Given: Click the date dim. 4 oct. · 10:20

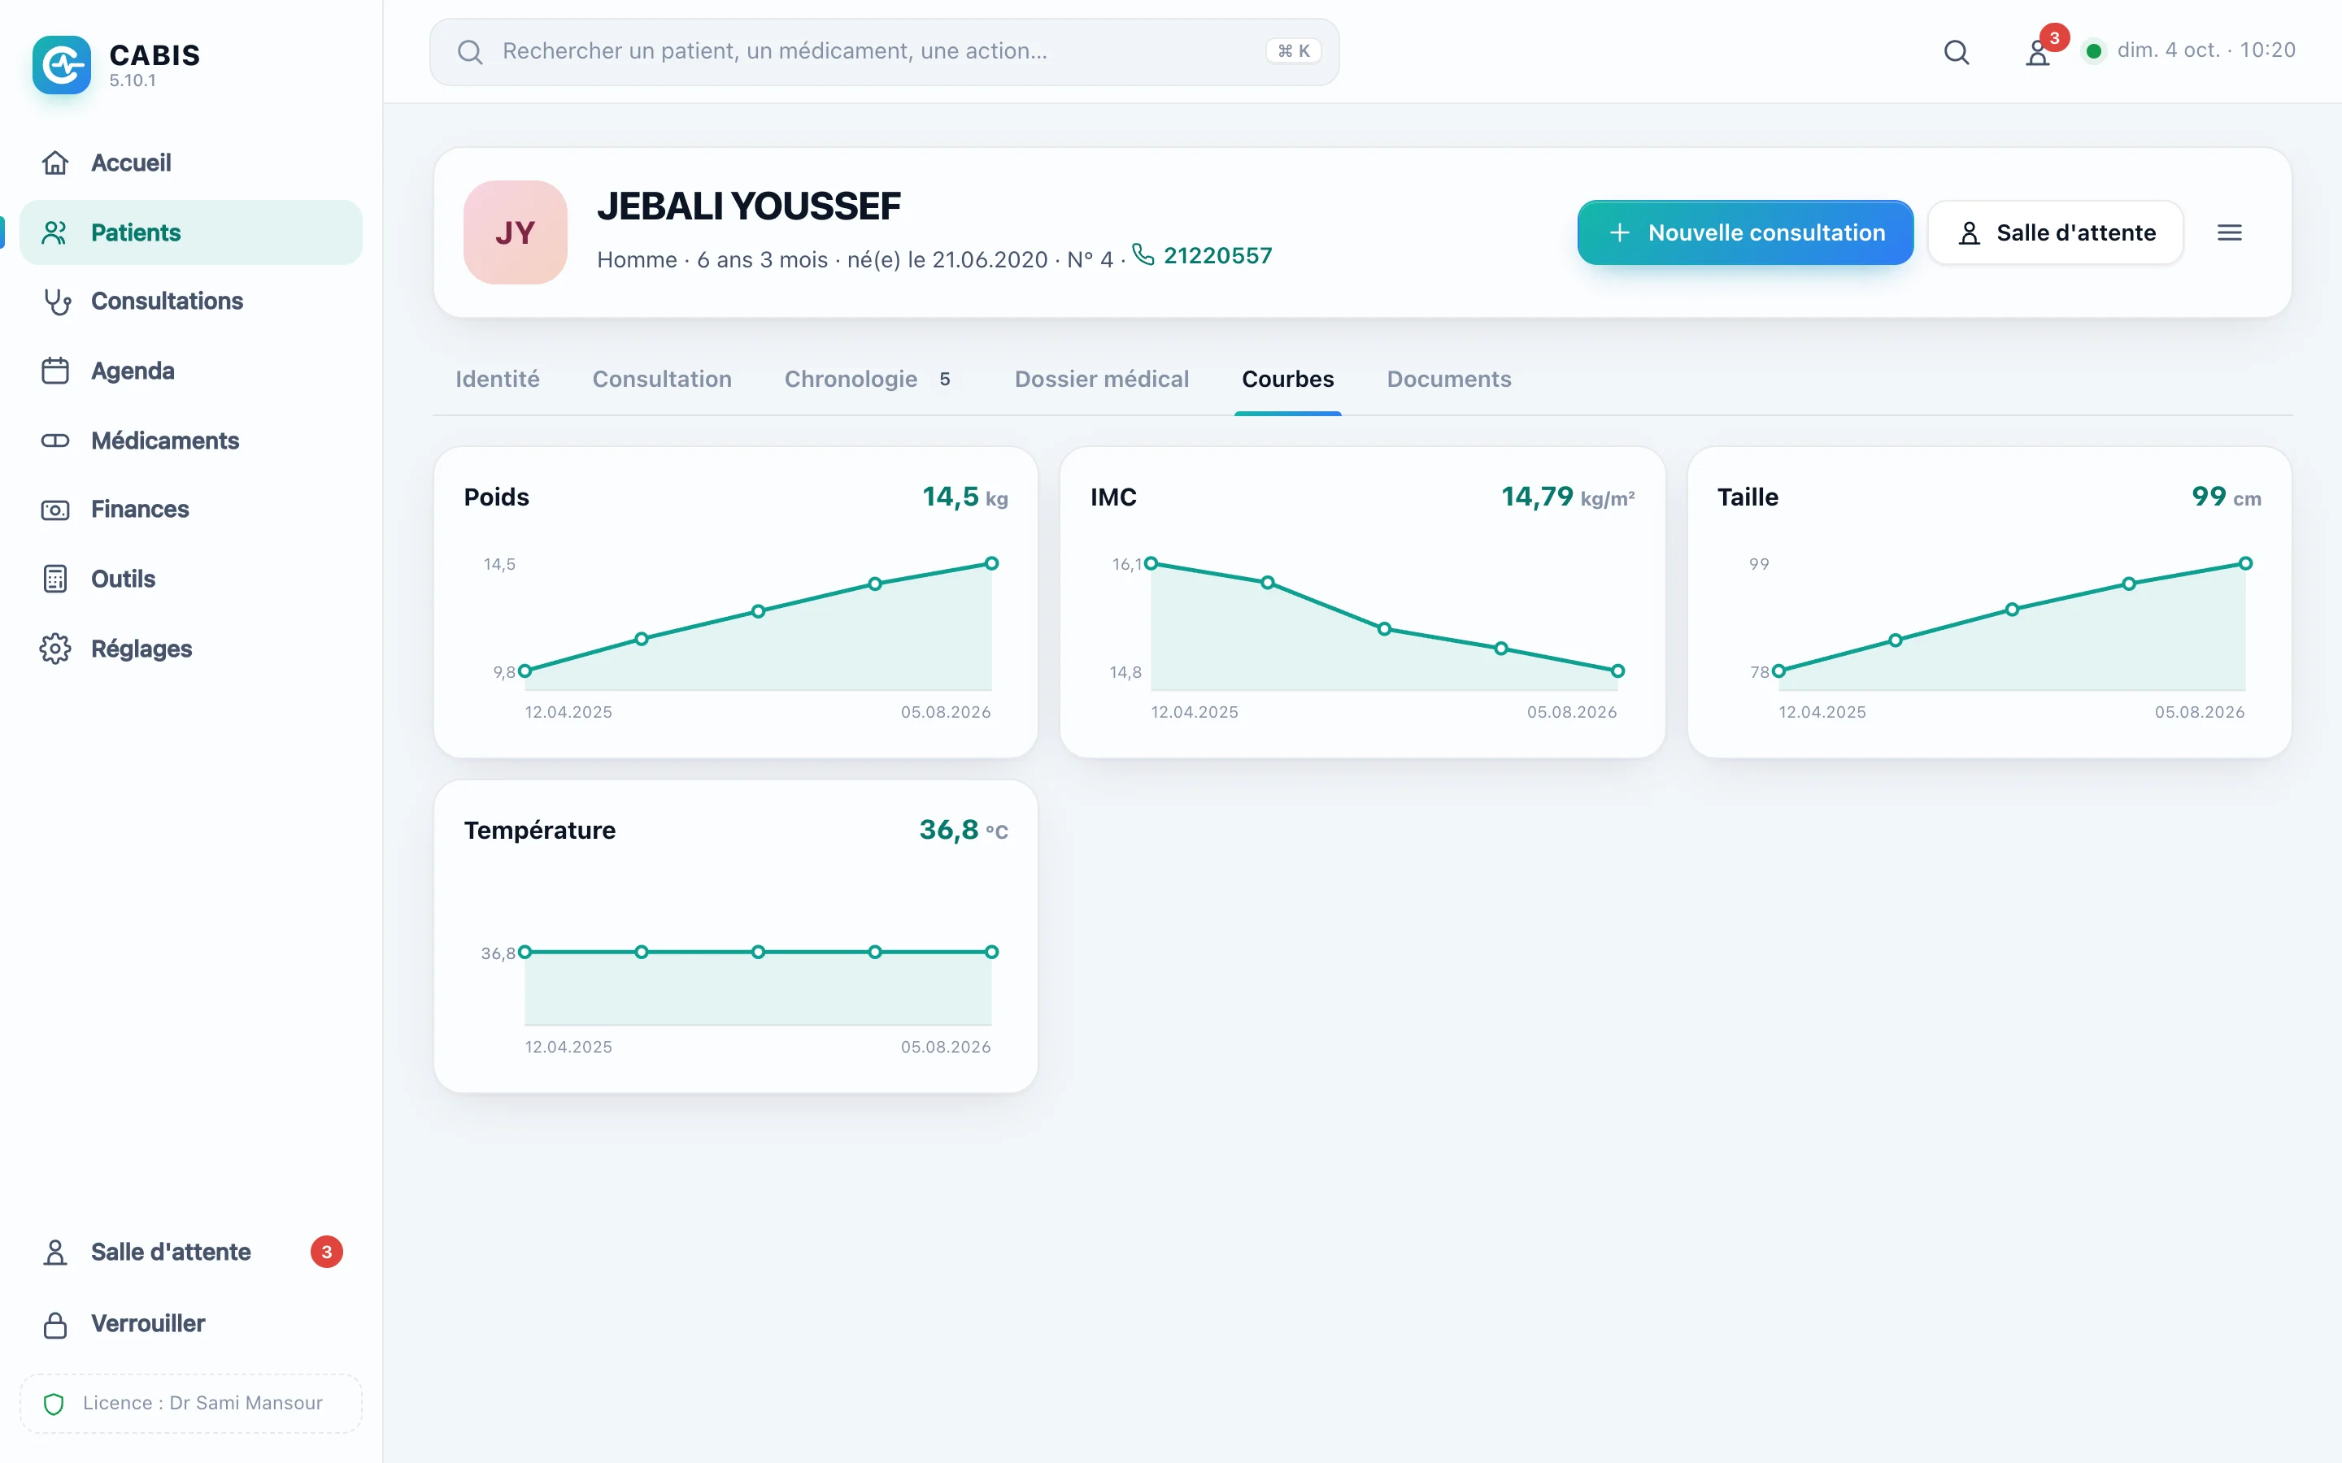Looking at the screenshot, I should 2205,50.
